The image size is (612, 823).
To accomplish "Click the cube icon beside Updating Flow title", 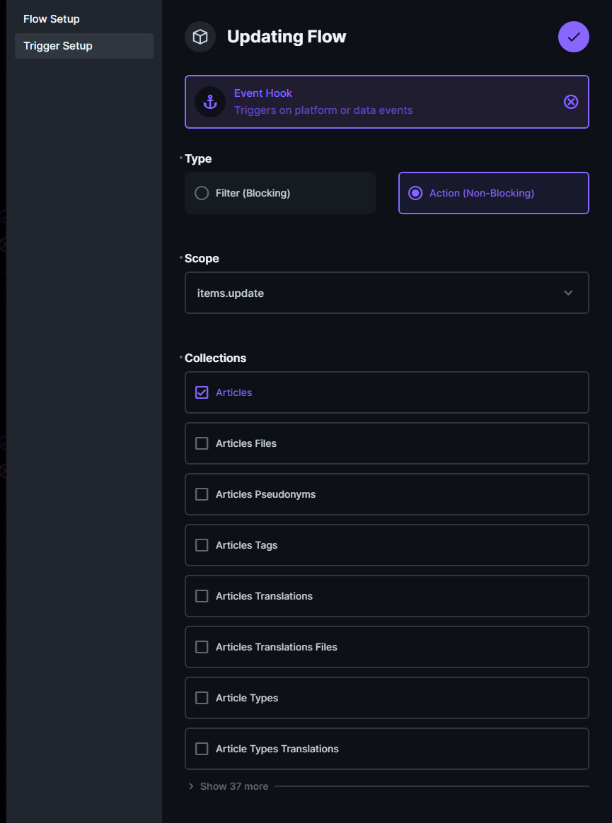I will click(x=200, y=37).
